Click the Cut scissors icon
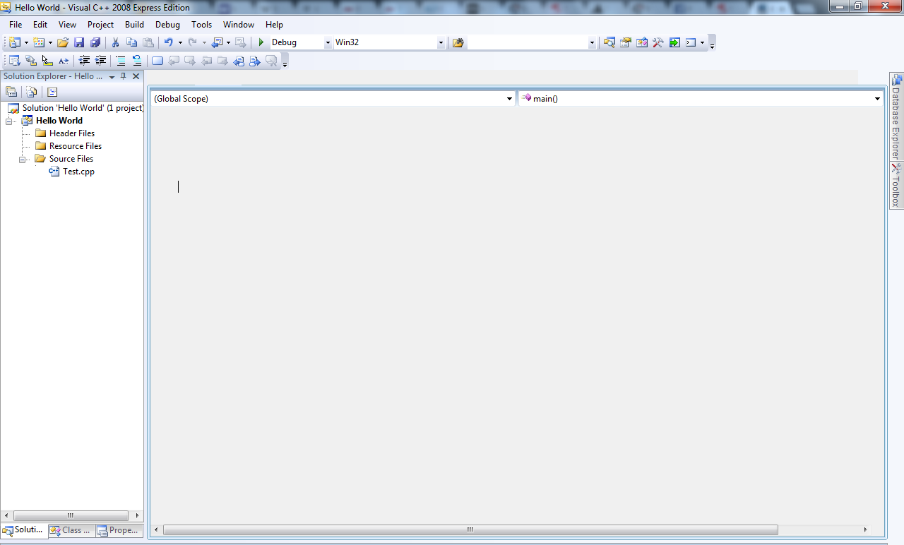Screen dimensions: 904x545 (115, 42)
